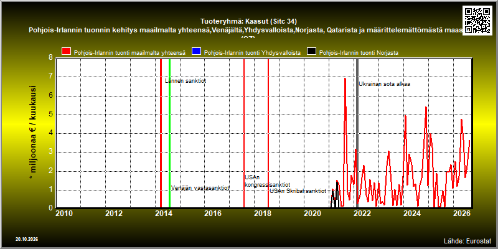Click the 'Lännen sanktiot' annotation label
The image size is (498, 249).
tap(186, 81)
